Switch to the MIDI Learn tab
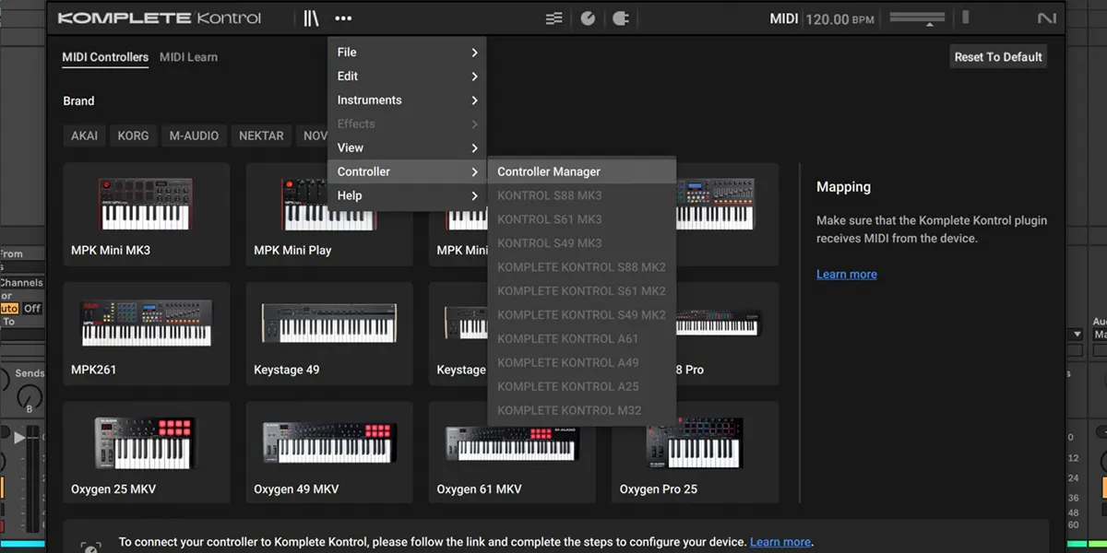 [188, 56]
